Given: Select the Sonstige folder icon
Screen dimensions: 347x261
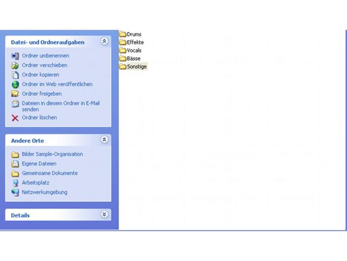Looking at the screenshot, I should (x=123, y=66).
